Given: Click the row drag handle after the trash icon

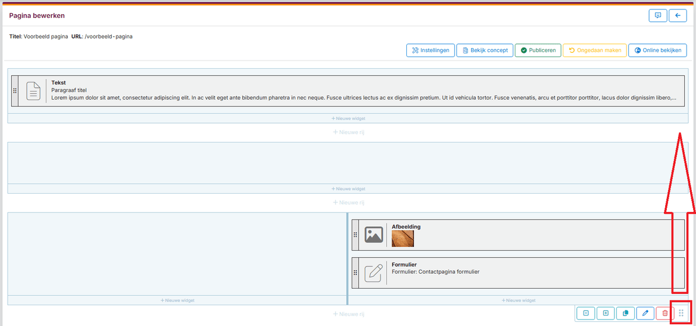Looking at the screenshot, I should click(x=682, y=313).
